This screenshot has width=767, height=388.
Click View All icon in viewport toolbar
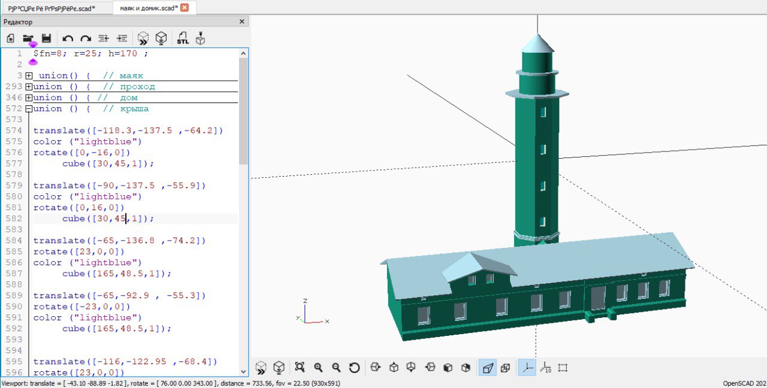(x=300, y=368)
